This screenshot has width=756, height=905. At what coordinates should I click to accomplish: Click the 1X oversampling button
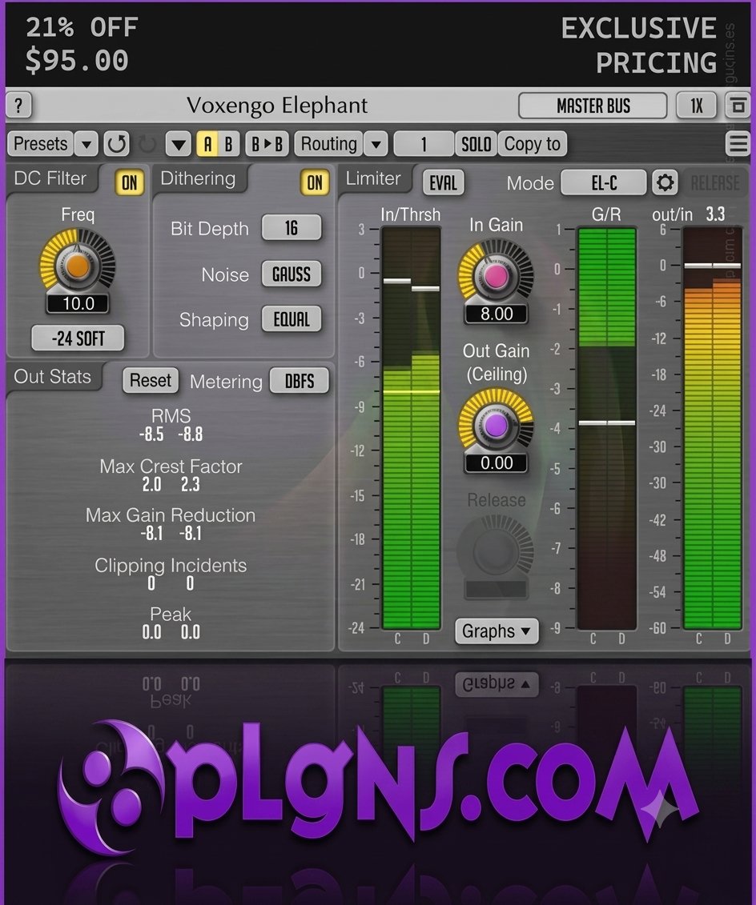point(697,106)
